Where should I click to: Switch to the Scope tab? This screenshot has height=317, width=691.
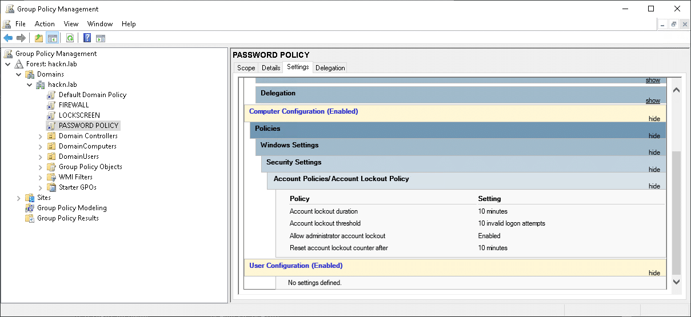tap(246, 68)
